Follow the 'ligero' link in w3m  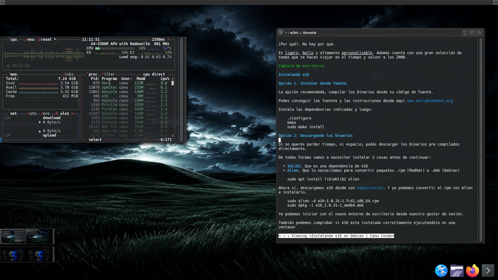292,53
